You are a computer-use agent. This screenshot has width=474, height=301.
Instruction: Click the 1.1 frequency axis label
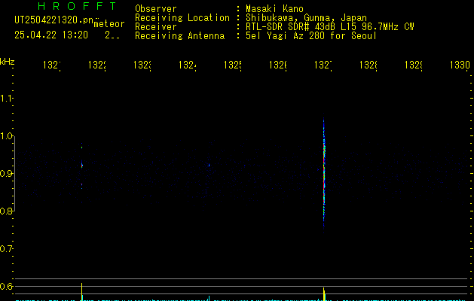tap(6, 99)
